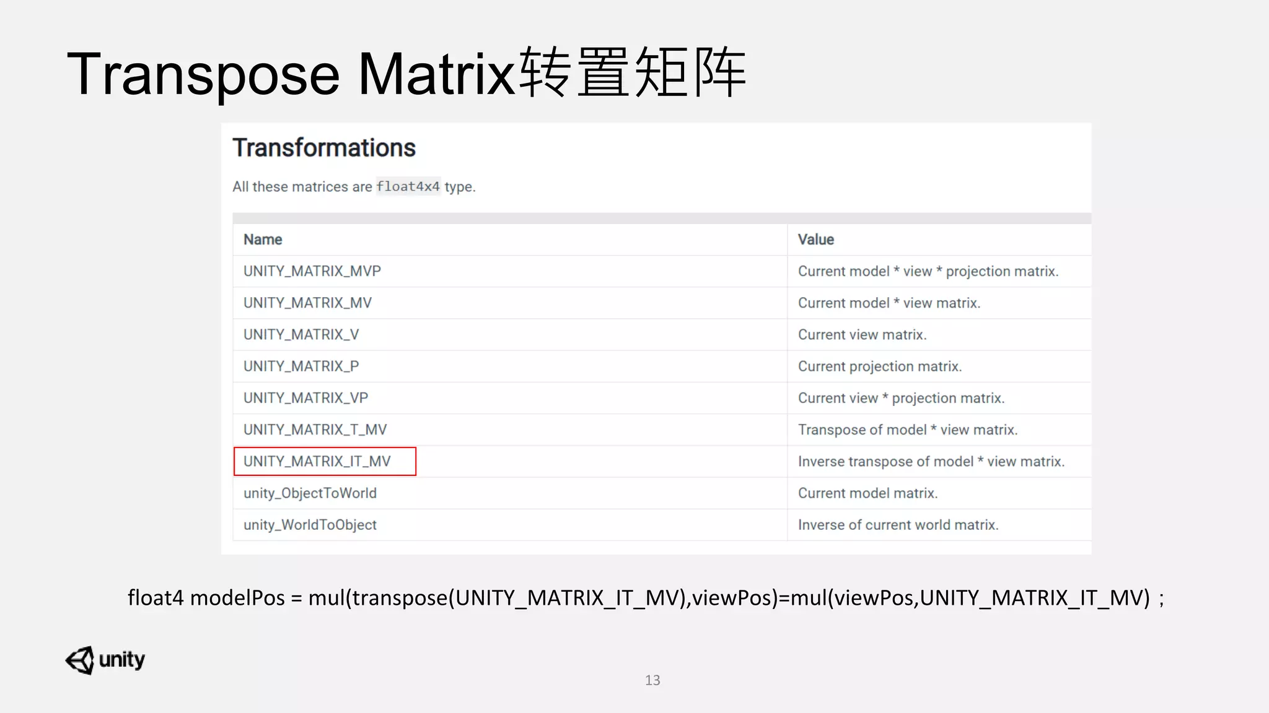The height and width of the screenshot is (713, 1269).
Task: Select the UNITY_MATRIX_MVP row name
Action: (312, 271)
